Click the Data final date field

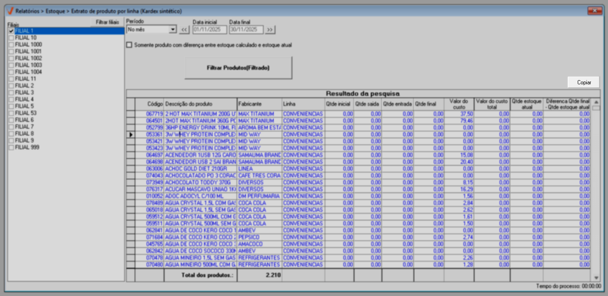click(246, 30)
